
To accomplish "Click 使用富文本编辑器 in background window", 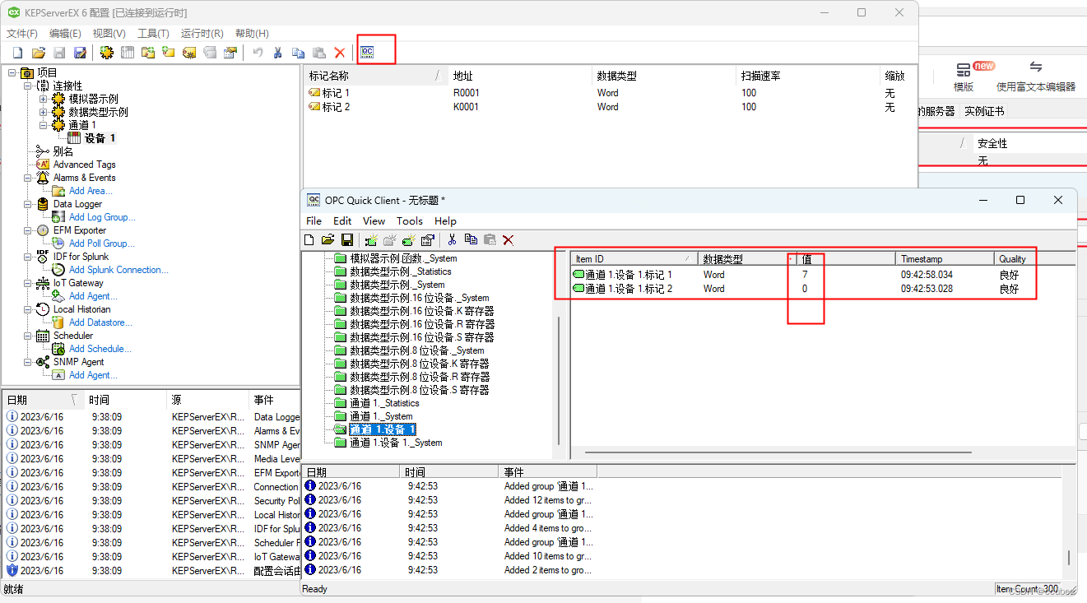I will (1035, 86).
